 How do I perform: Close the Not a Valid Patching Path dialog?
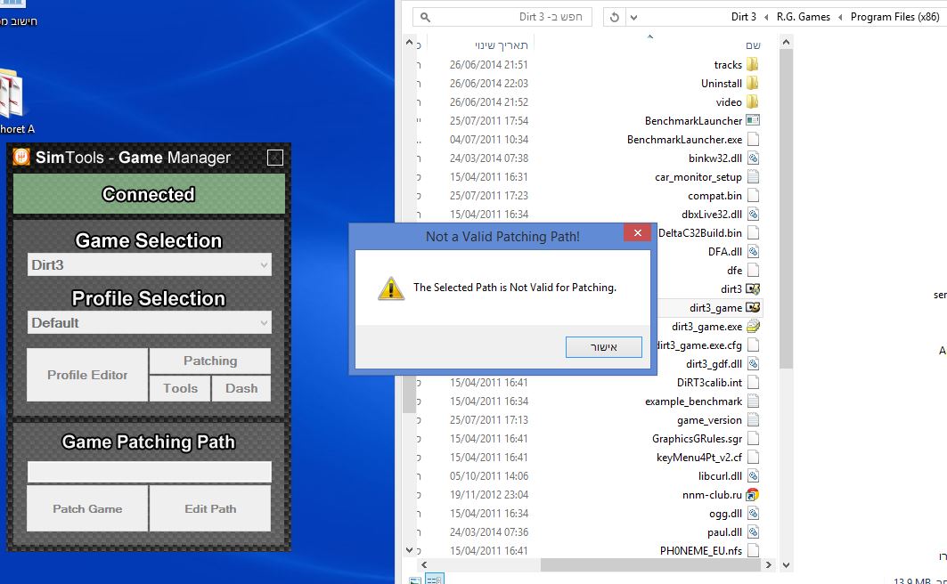pos(637,233)
